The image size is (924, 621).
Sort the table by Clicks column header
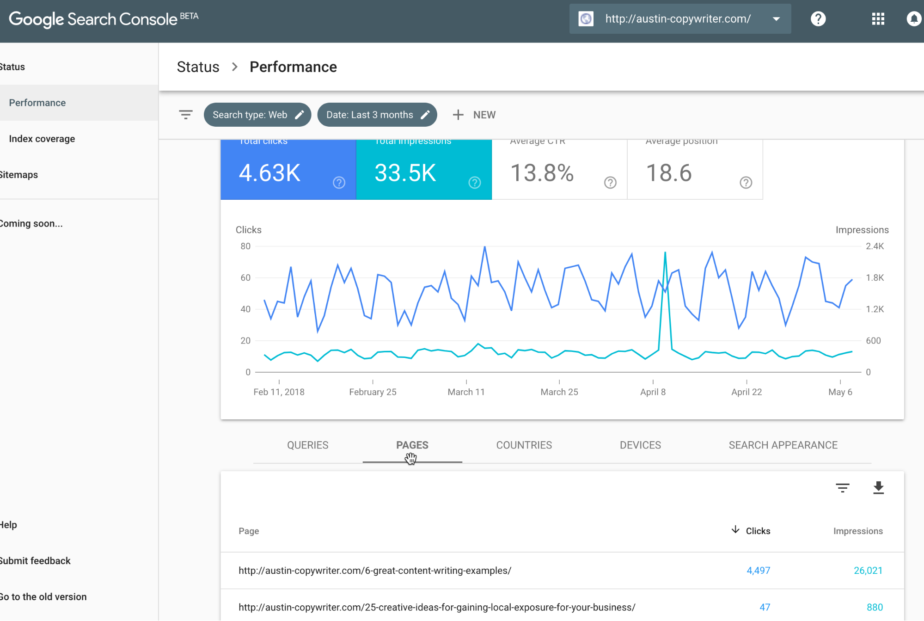(757, 531)
